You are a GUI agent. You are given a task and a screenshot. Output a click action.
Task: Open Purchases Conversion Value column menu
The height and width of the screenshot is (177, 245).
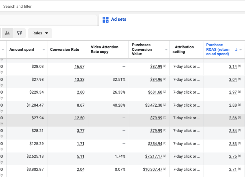[x=166, y=50]
